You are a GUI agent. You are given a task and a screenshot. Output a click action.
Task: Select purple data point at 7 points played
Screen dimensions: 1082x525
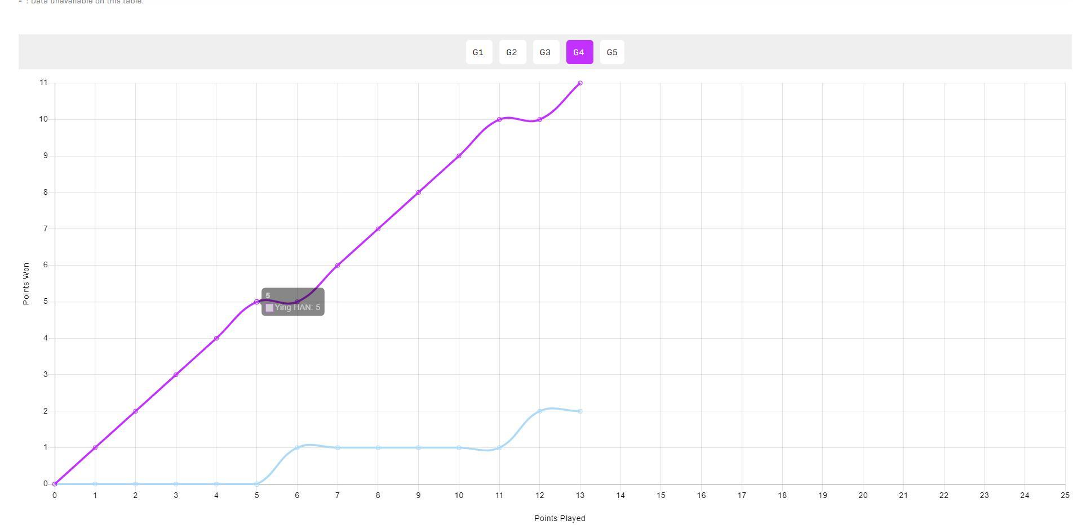[x=338, y=266]
